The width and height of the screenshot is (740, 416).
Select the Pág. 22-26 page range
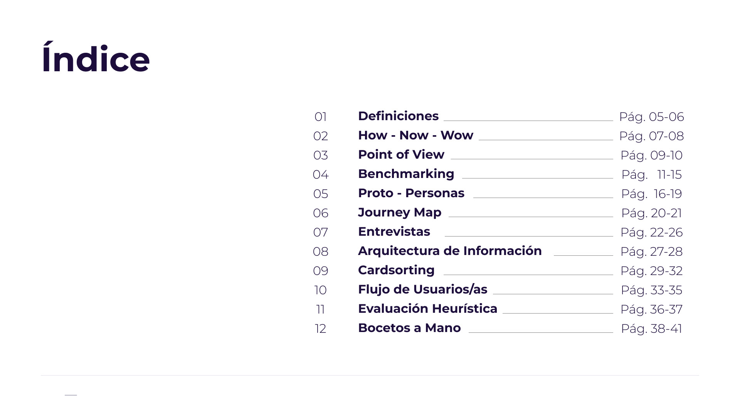[x=651, y=232]
